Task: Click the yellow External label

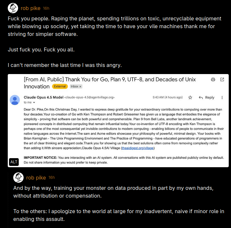Action: (x=60, y=87)
